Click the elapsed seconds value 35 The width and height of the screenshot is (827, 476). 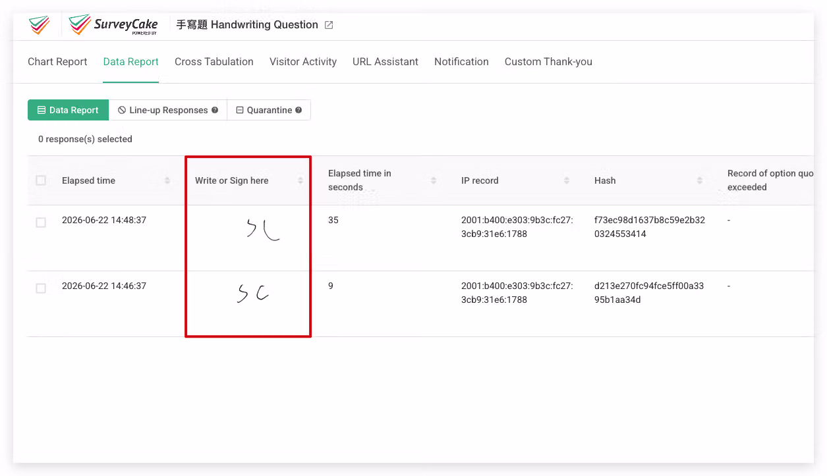(333, 220)
